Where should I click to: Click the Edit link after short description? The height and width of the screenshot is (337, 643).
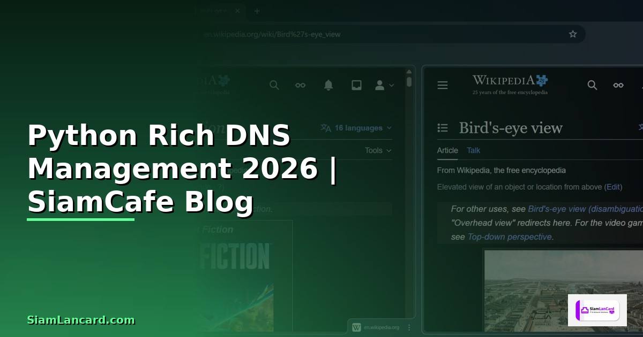(x=614, y=187)
